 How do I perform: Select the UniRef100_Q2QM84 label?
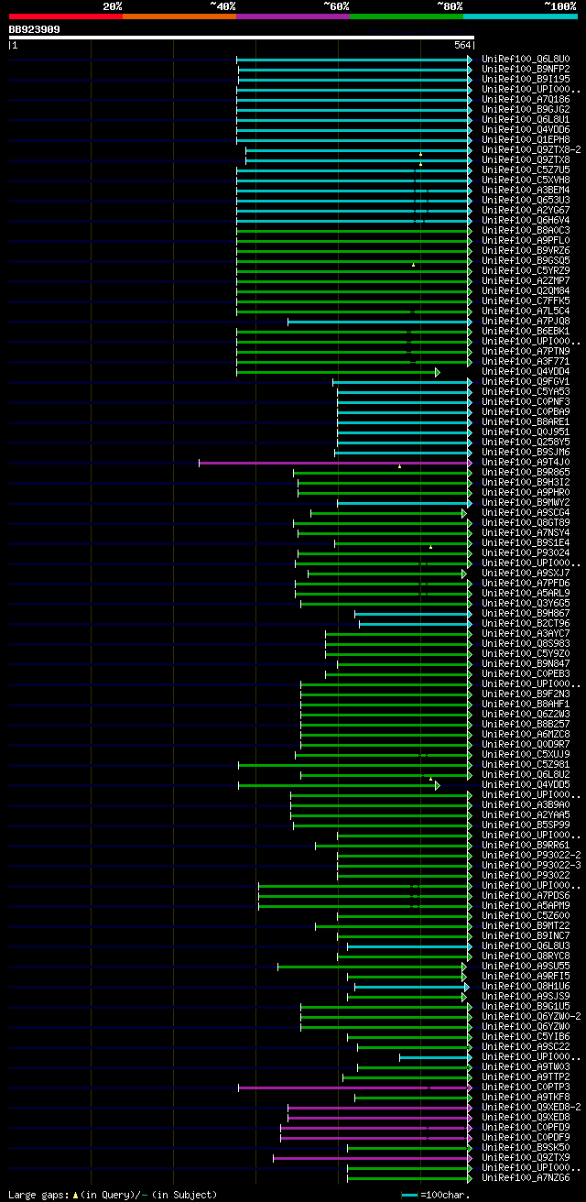526,291
